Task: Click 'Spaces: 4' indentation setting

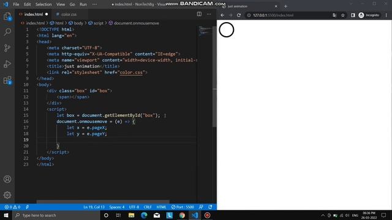Action: [117, 207]
